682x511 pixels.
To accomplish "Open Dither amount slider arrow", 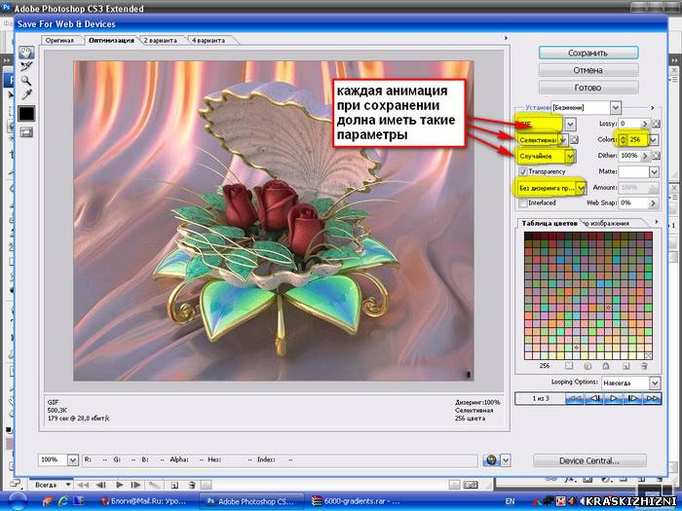I will click(645, 156).
